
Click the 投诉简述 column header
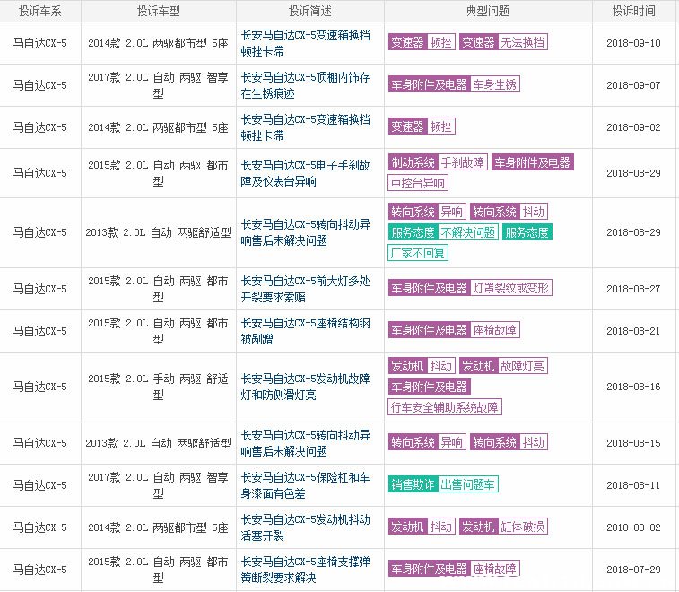310,11
